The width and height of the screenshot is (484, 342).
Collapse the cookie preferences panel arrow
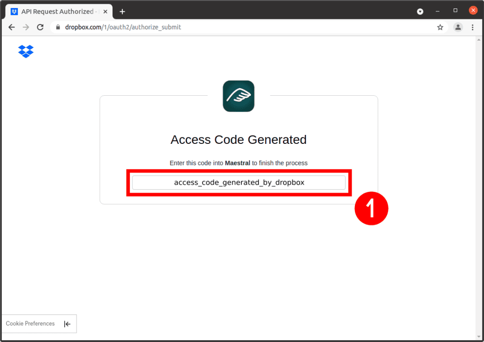click(67, 324)
